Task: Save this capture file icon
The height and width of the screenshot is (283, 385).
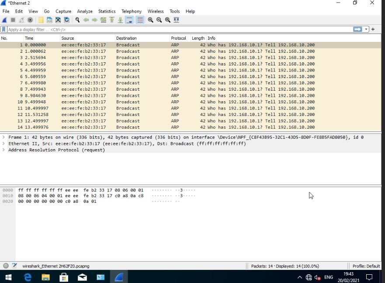Action: (x=49, y=20)
